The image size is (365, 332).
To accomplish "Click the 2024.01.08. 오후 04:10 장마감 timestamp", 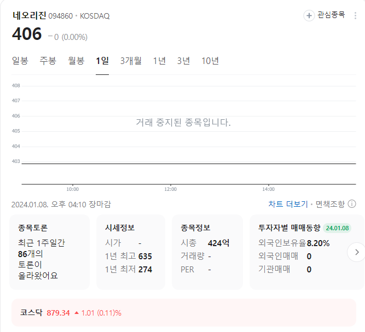I will click(61, 205).
